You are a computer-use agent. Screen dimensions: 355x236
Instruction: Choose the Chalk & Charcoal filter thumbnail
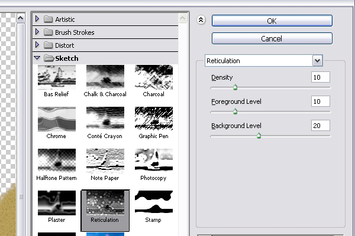pos(105,77)
